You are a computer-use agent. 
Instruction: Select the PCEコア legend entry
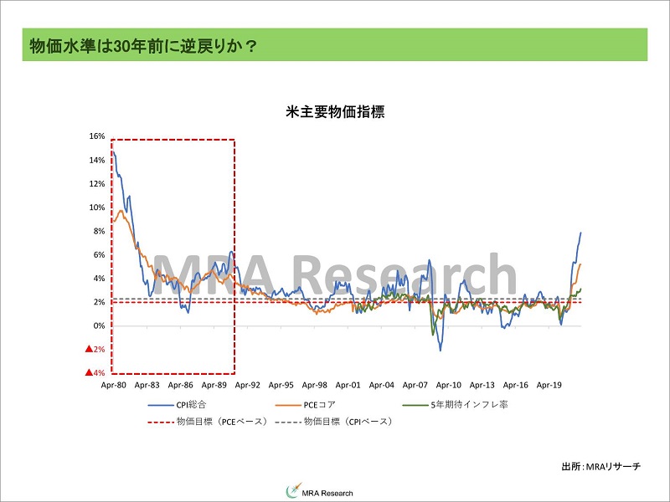coord(306,405)
